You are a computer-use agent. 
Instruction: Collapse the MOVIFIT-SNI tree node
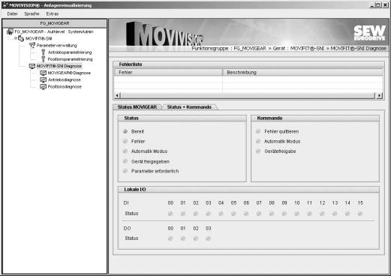pos(15,38)
